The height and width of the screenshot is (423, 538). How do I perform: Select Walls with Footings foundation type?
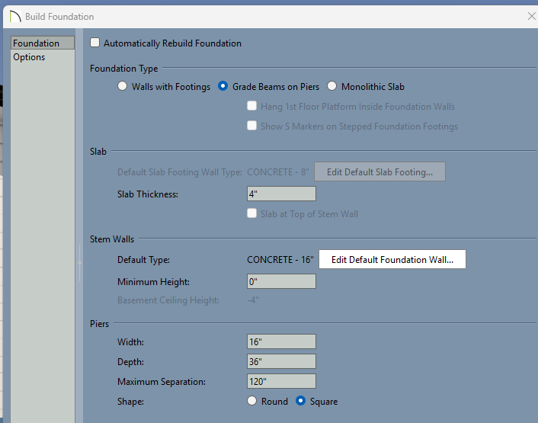click(x=123, y=87)
